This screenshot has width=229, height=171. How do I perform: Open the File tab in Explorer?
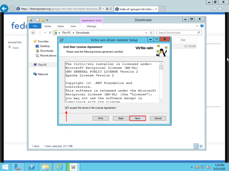click(35, 26)
